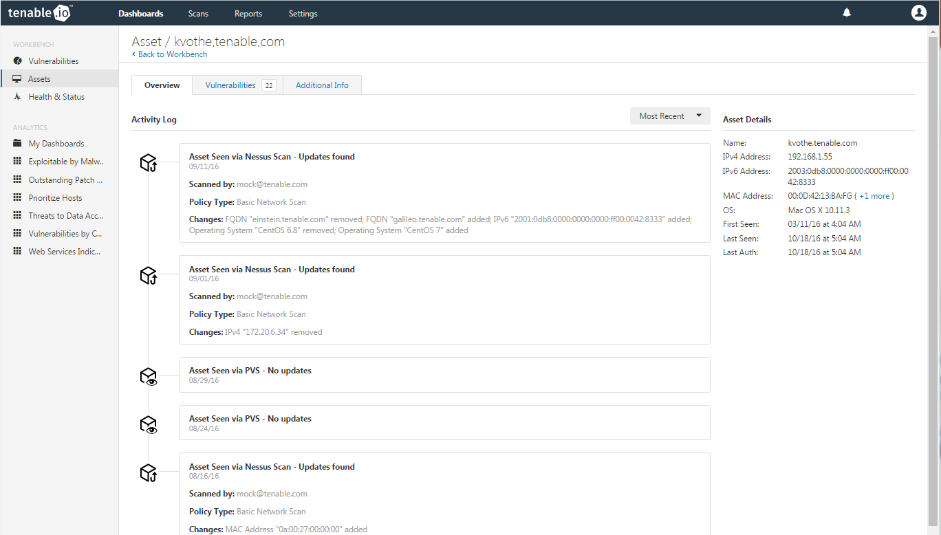Click the IPv4 "172.20.6.34" removed change text

pyautogui.click(x=274, y=332)
